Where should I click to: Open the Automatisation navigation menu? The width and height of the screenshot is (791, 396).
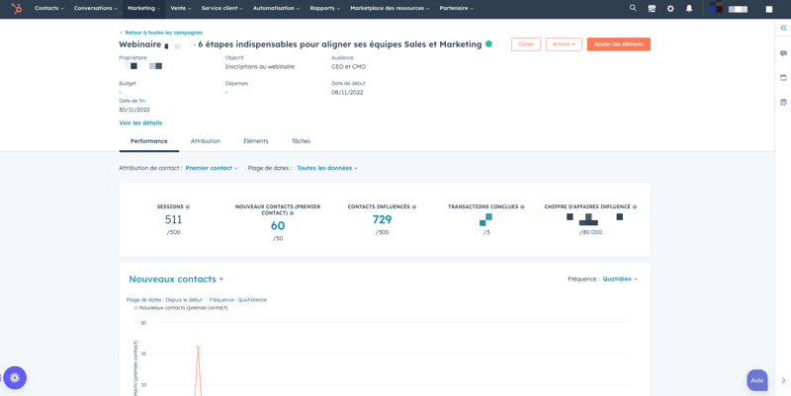277,9
